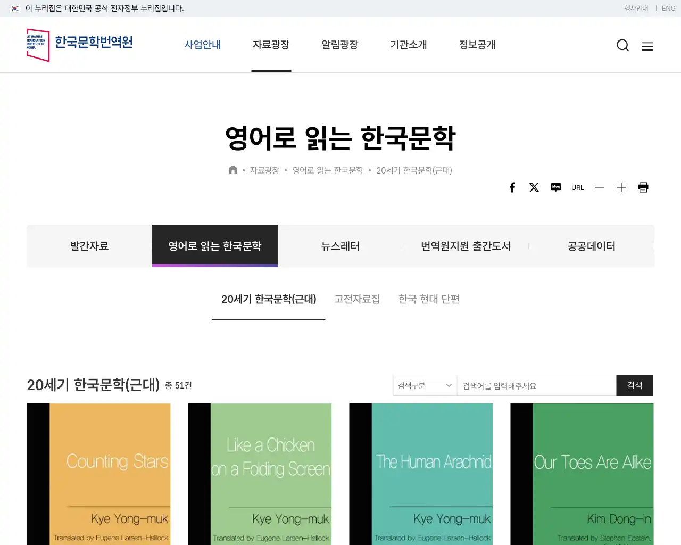Decrease text size with minus icon
681x545 pixels.
pos(600,187)
